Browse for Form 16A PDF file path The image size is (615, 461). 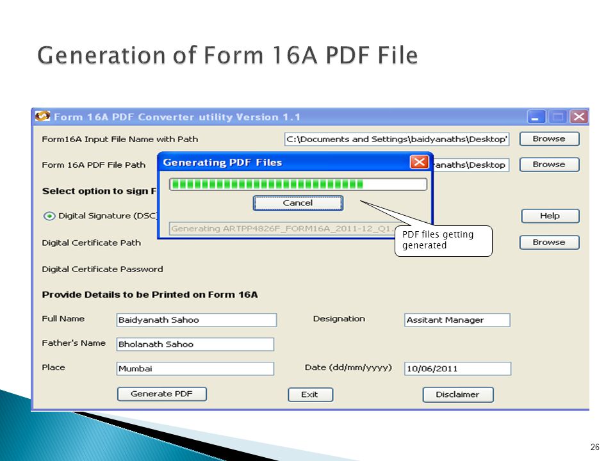(x=549, y=165)
